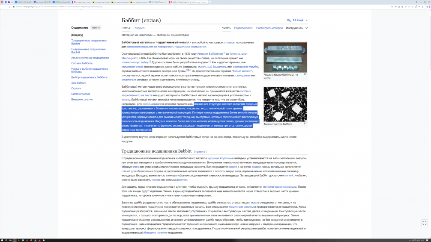Viewport: 431px width, 242px height.
Task: Enlarge the babbitt ingots image via caption icon
Action: click(x=305, y=74)
